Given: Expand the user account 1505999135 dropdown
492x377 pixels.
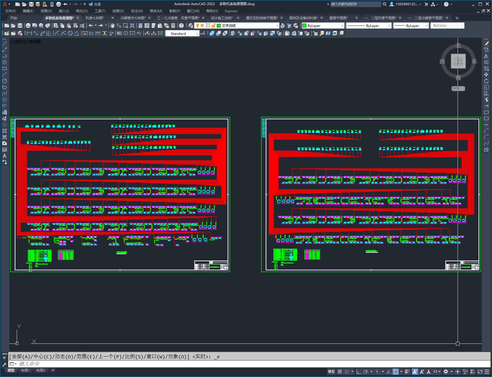Looking at the screenshot, I should click(405, 4).
